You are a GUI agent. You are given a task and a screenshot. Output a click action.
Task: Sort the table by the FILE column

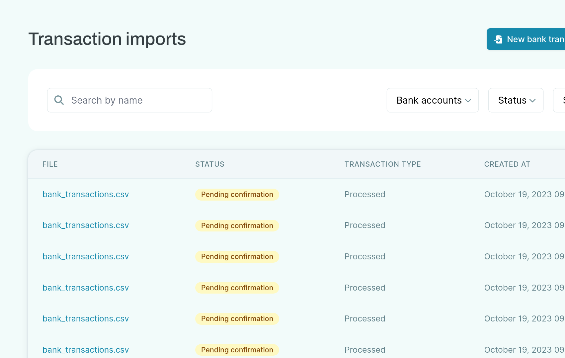tap(50, 164)
